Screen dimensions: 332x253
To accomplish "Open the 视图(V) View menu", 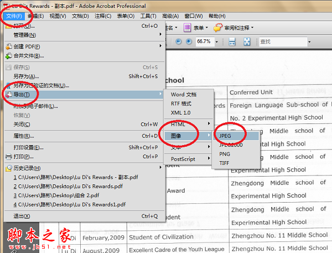I will click(58, 16).
